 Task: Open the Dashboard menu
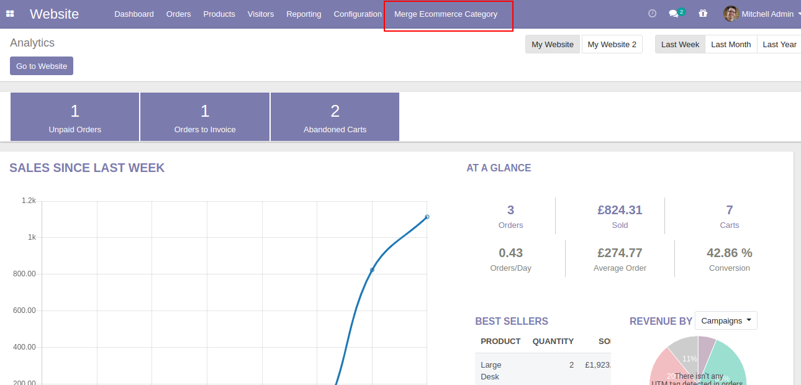point(134,14)
